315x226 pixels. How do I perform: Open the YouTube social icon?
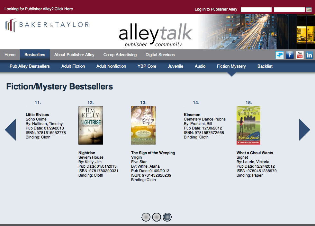[300, 55]
